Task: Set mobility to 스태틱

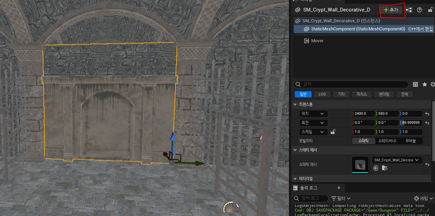Action: [364, 141]
